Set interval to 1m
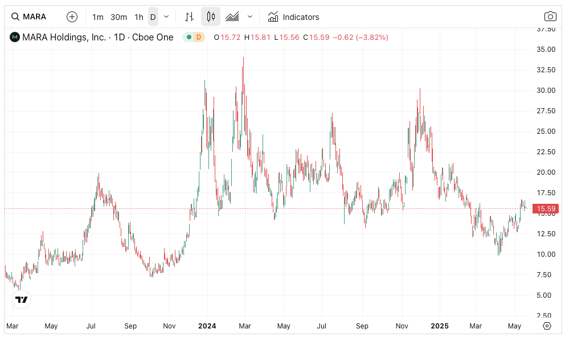565x337 pixels. tap(97, 17)
